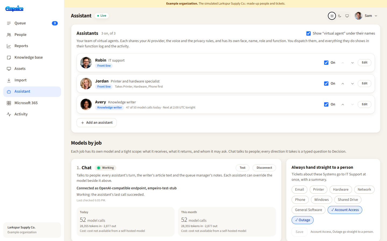Move Avery up with chevron
The height and width of the screenshot is (241, 387).
coord(343,104)
